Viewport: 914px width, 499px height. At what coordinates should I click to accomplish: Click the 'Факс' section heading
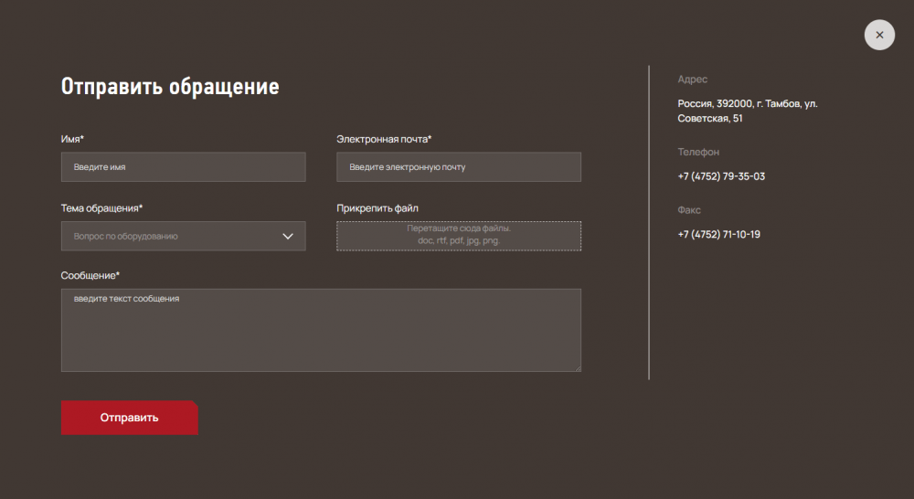click(689, 210)
